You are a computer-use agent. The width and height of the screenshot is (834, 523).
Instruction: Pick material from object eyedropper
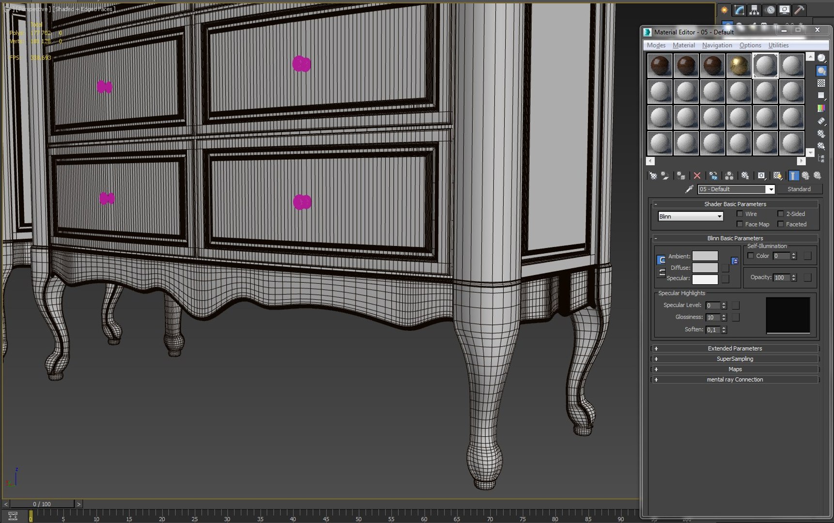click(x=689, y=189)
